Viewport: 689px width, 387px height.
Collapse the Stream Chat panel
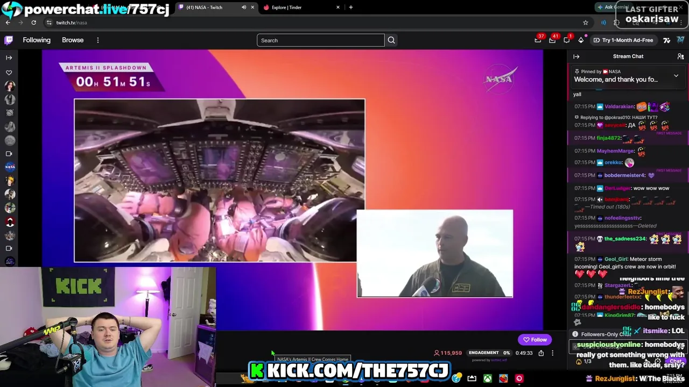click(x=576, y=56)
